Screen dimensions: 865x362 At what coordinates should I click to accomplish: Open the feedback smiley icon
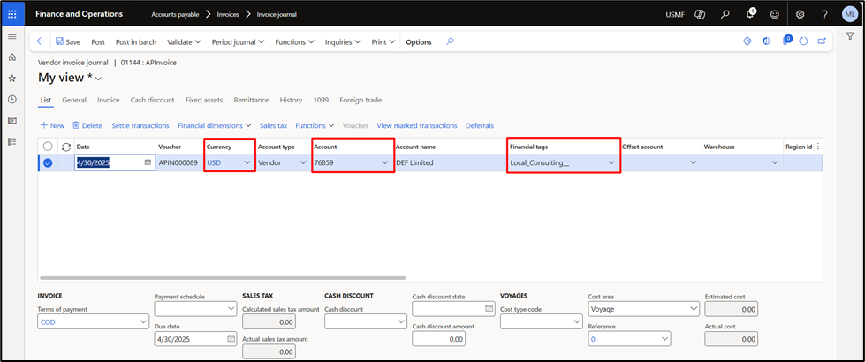(775, 14)
